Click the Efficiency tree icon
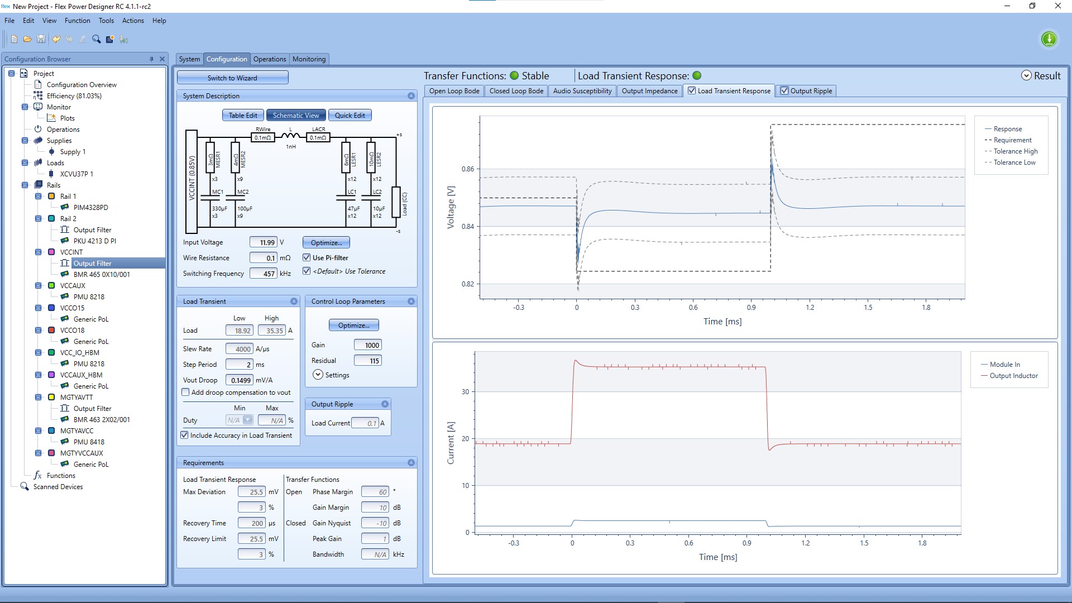 38,95
